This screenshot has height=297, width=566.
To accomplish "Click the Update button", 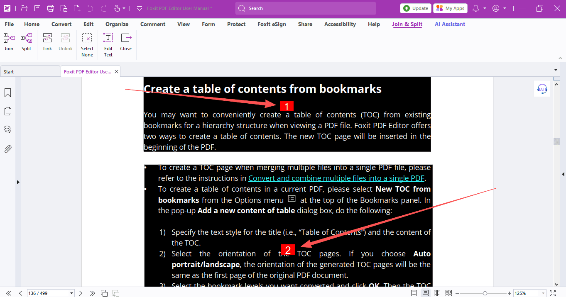I will pyautogui.click(x=415, y=8).
